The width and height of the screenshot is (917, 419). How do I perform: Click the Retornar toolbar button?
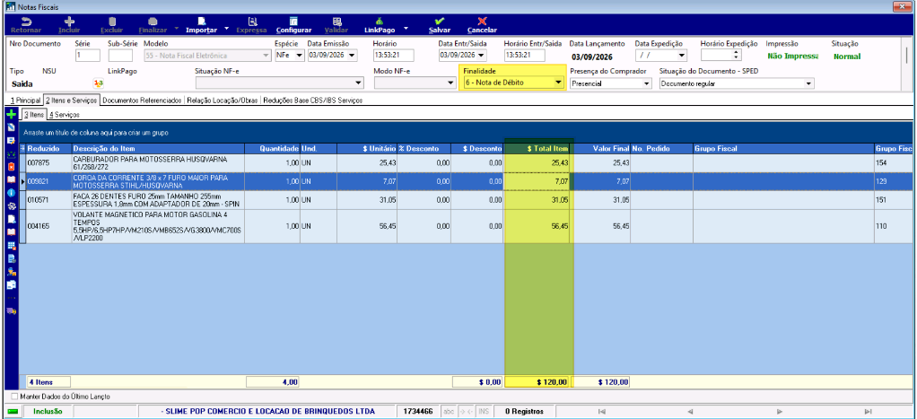click(x=26, y=24)
